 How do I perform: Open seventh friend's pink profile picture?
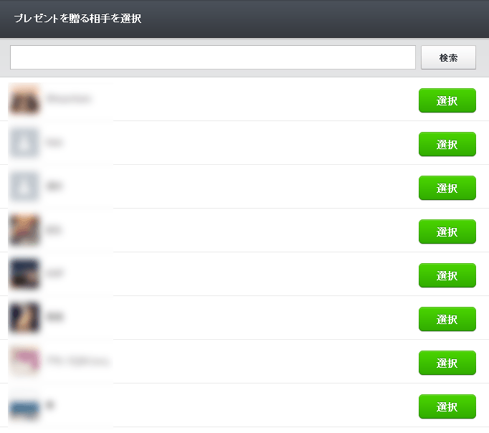pyautogui.click(x=24, y=361)
